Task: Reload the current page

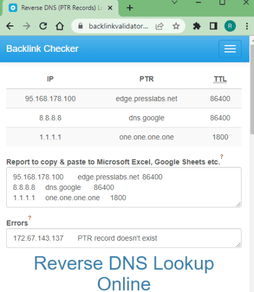Action: click(43, 26)
